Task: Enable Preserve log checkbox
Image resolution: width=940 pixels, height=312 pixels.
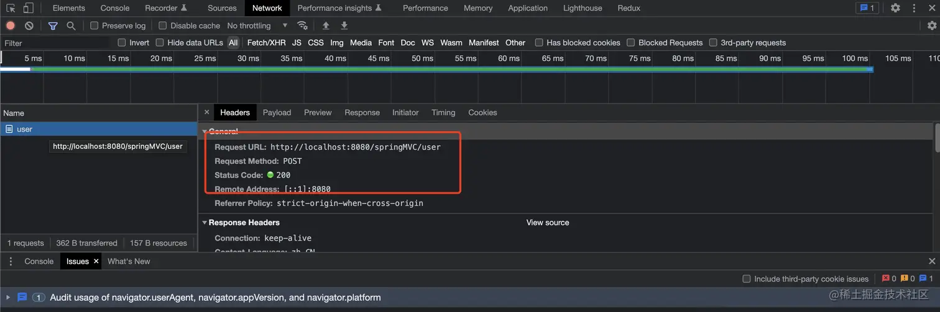Action: pyautogui.click(x=94, y=25)
